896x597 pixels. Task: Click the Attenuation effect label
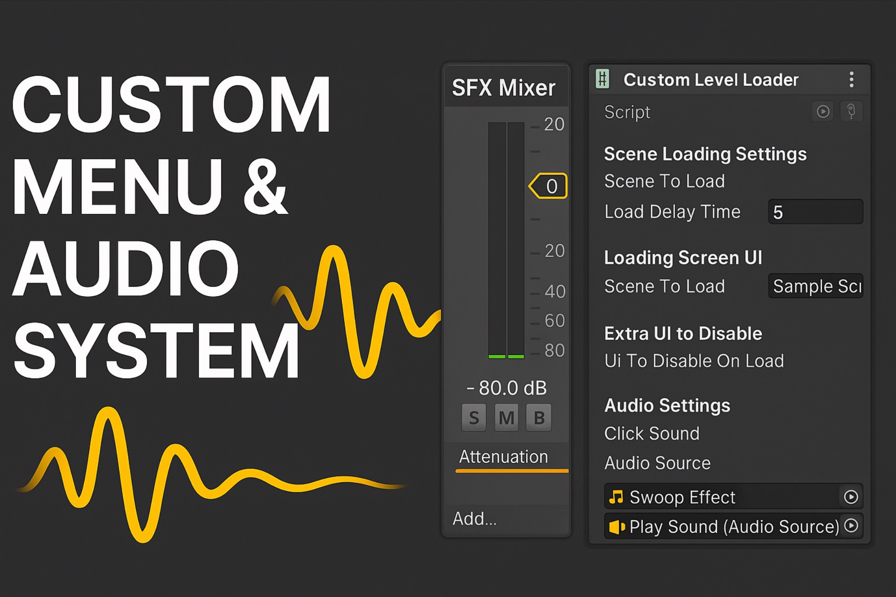(504, 457)
